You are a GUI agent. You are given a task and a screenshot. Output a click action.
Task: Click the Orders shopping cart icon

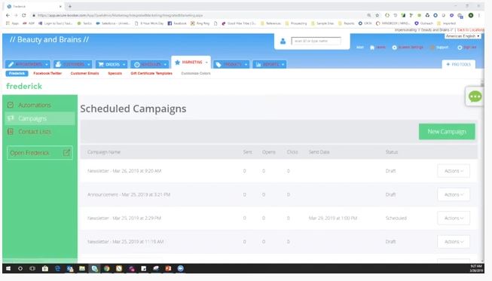(x=101, y=64)
